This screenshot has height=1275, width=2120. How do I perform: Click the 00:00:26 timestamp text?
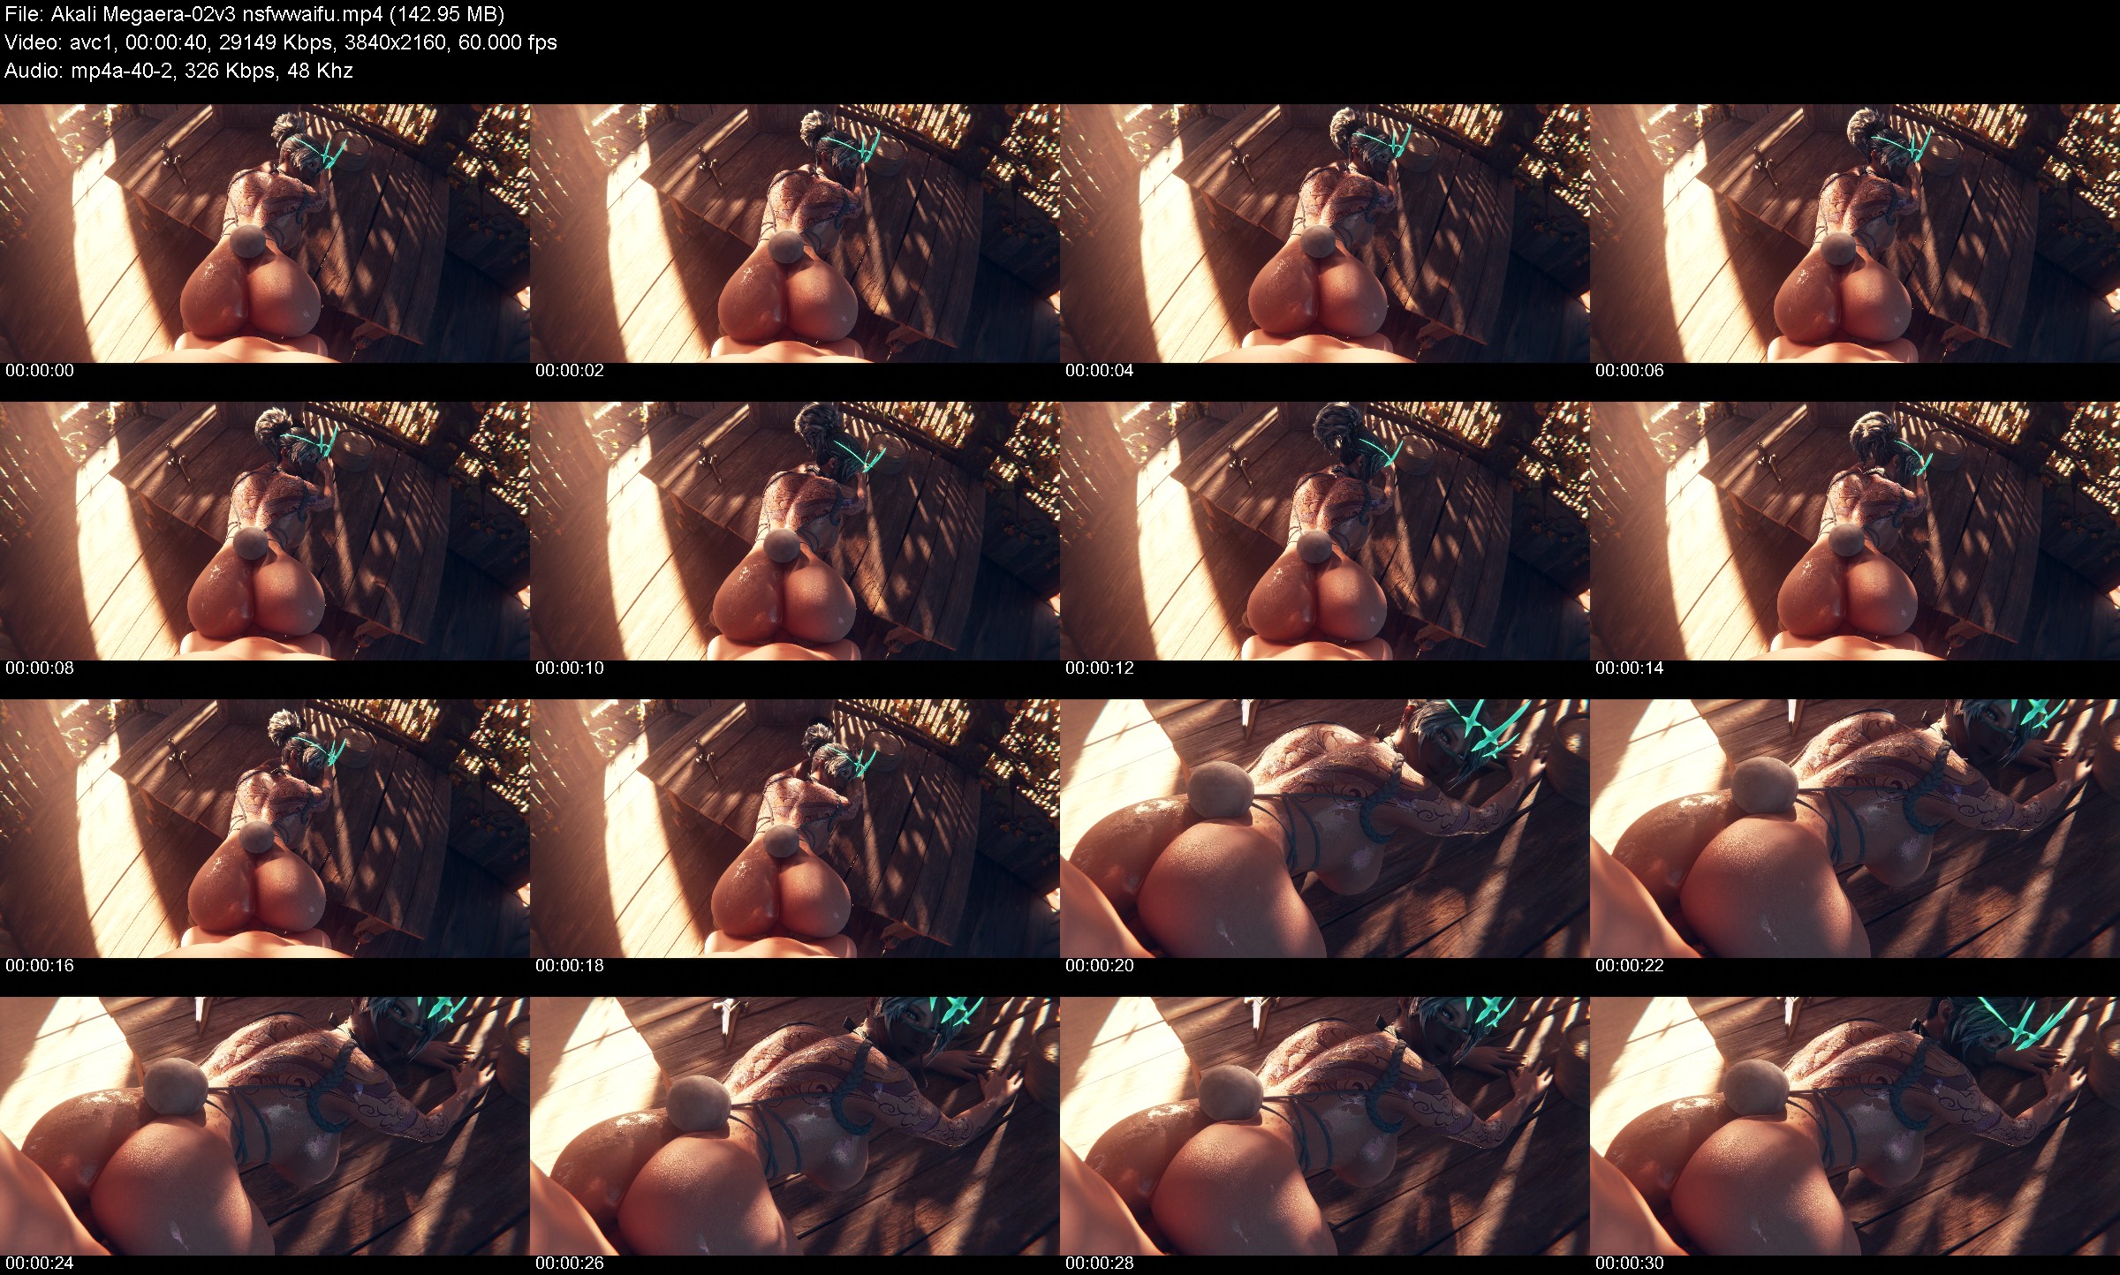click(x=570, y=1264)
